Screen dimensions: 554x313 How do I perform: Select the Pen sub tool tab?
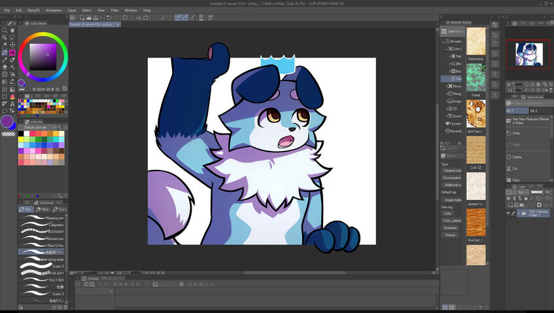pyautogui.click(x=26, y=209)
